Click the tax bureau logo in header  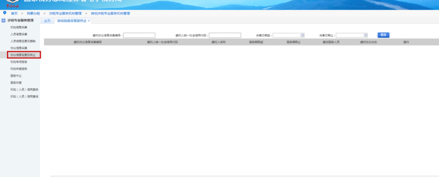pyautogui.click(x=12, y=3)
